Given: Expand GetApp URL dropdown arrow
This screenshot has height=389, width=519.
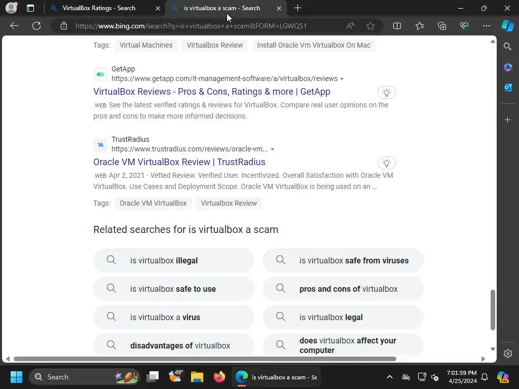Looking at the screenshot, I should [342, 79].
